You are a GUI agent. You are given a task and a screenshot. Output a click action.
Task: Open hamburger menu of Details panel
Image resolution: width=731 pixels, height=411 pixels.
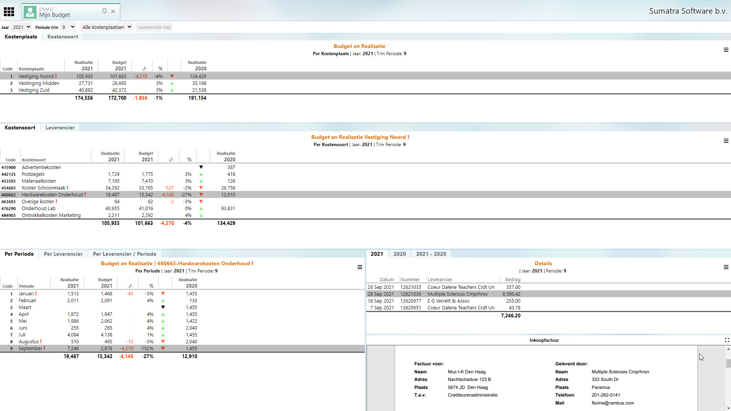pyautogui.click(x=726, y=267)
